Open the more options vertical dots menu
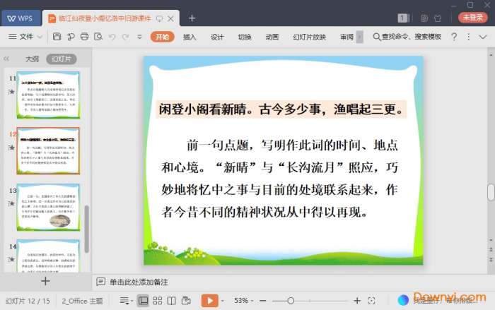This screenshot has height=310, width=495. click(468, 37)
